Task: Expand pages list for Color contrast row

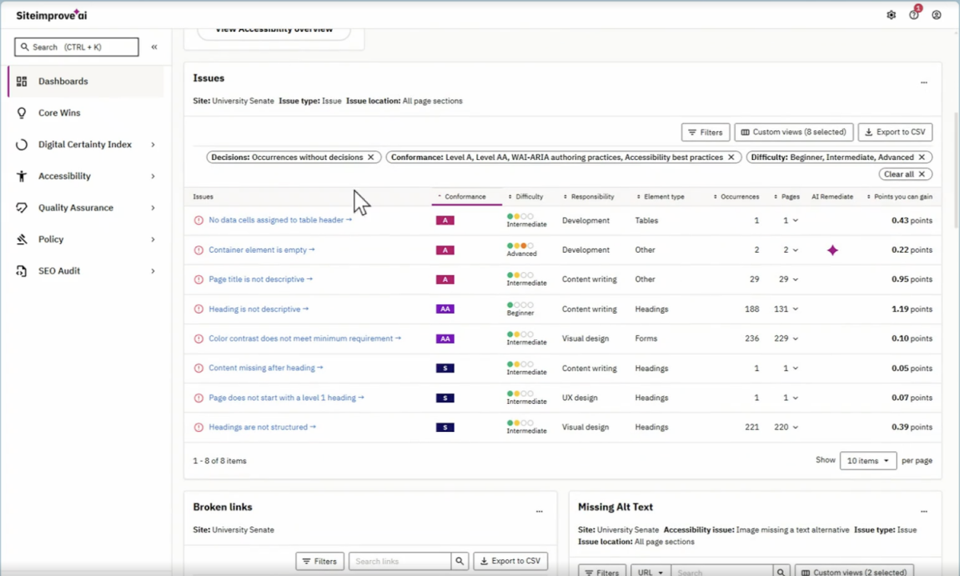Action: tap(795, 339)
